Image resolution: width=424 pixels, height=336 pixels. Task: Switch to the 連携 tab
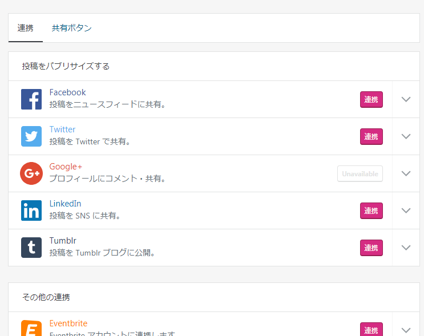click(26, 28)
